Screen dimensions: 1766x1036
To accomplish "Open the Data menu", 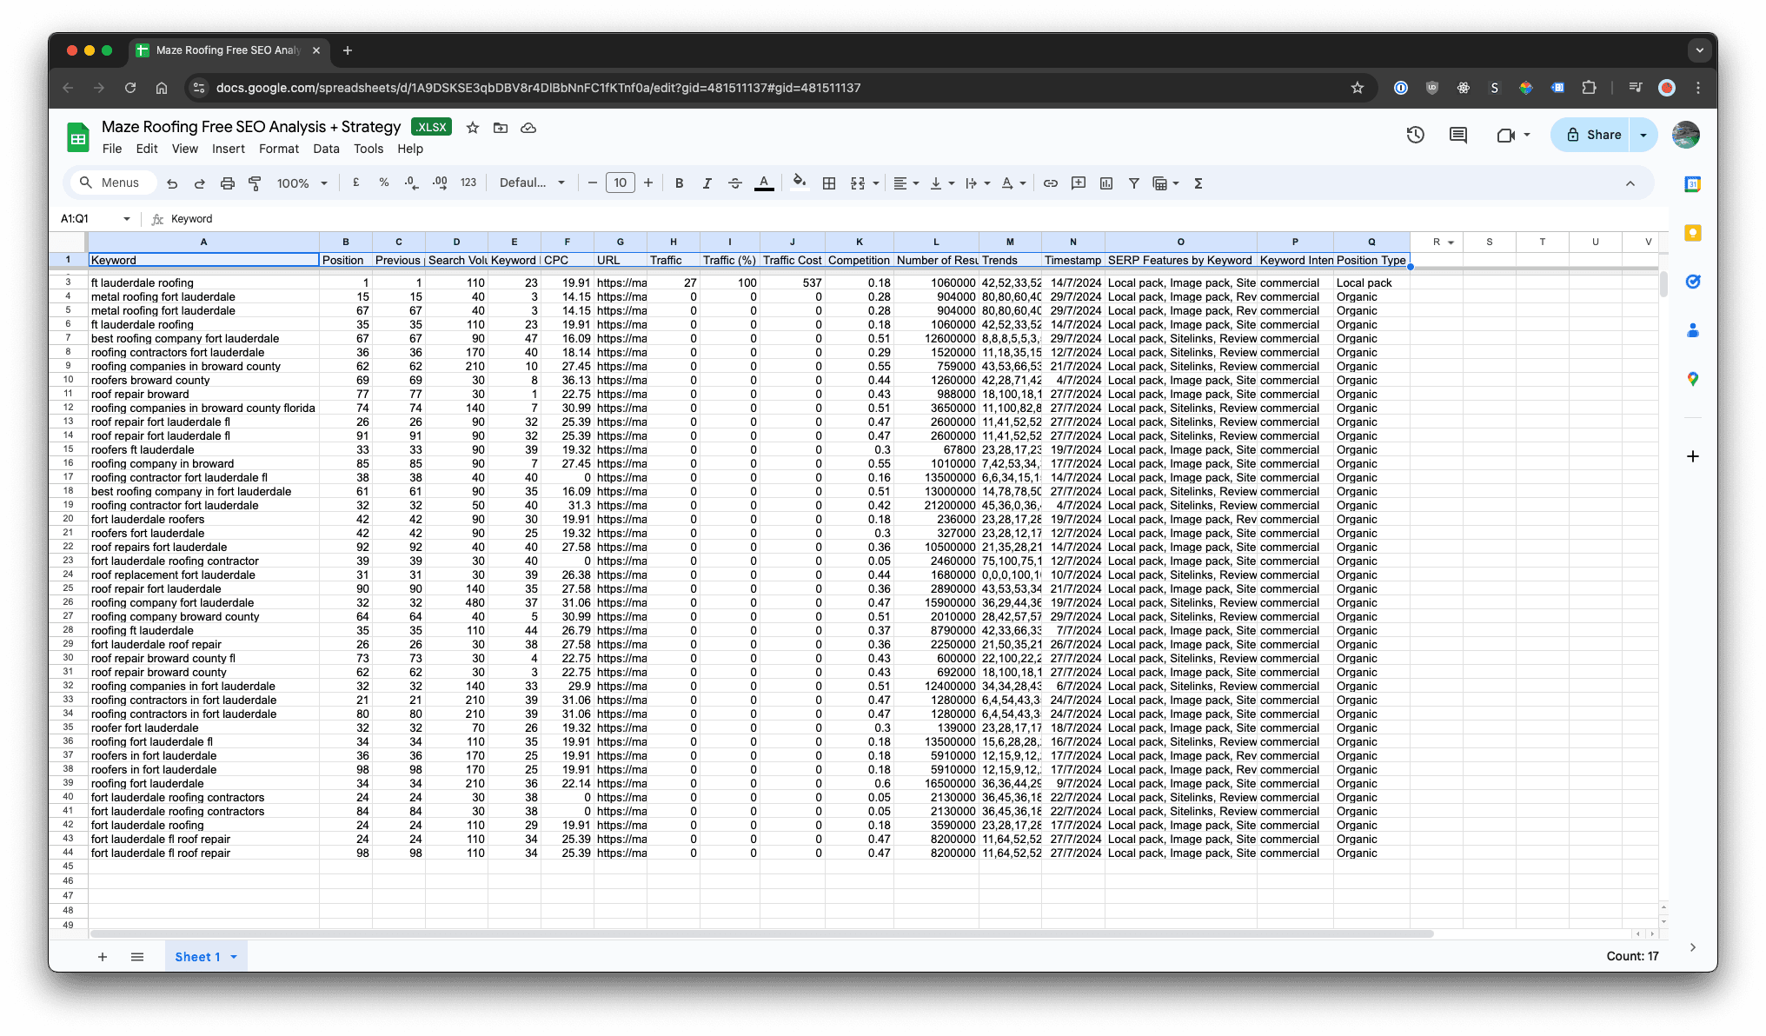I will pos(326,149).
